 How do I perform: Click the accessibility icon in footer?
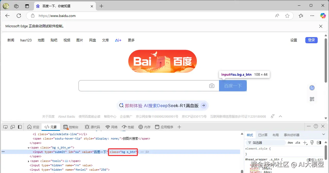tap(273, 116)
